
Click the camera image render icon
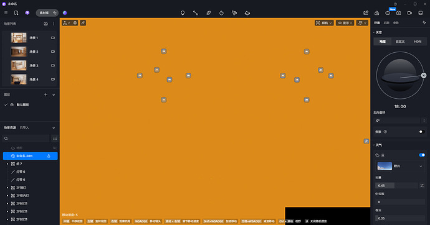(398, 13)
